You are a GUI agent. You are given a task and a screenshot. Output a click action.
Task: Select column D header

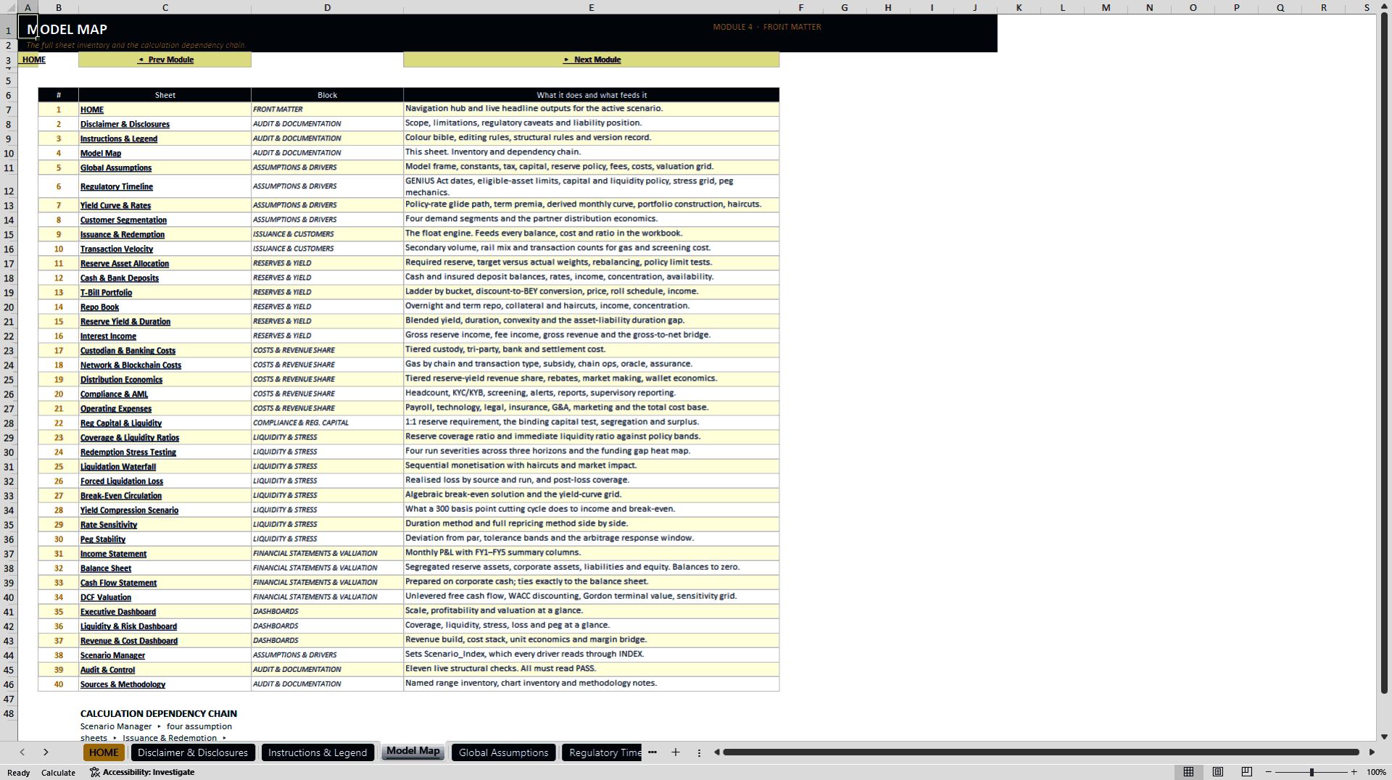[327, 7]
